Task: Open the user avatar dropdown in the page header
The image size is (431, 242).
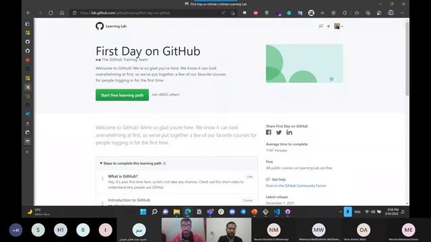Action: [x=338, y=26]
